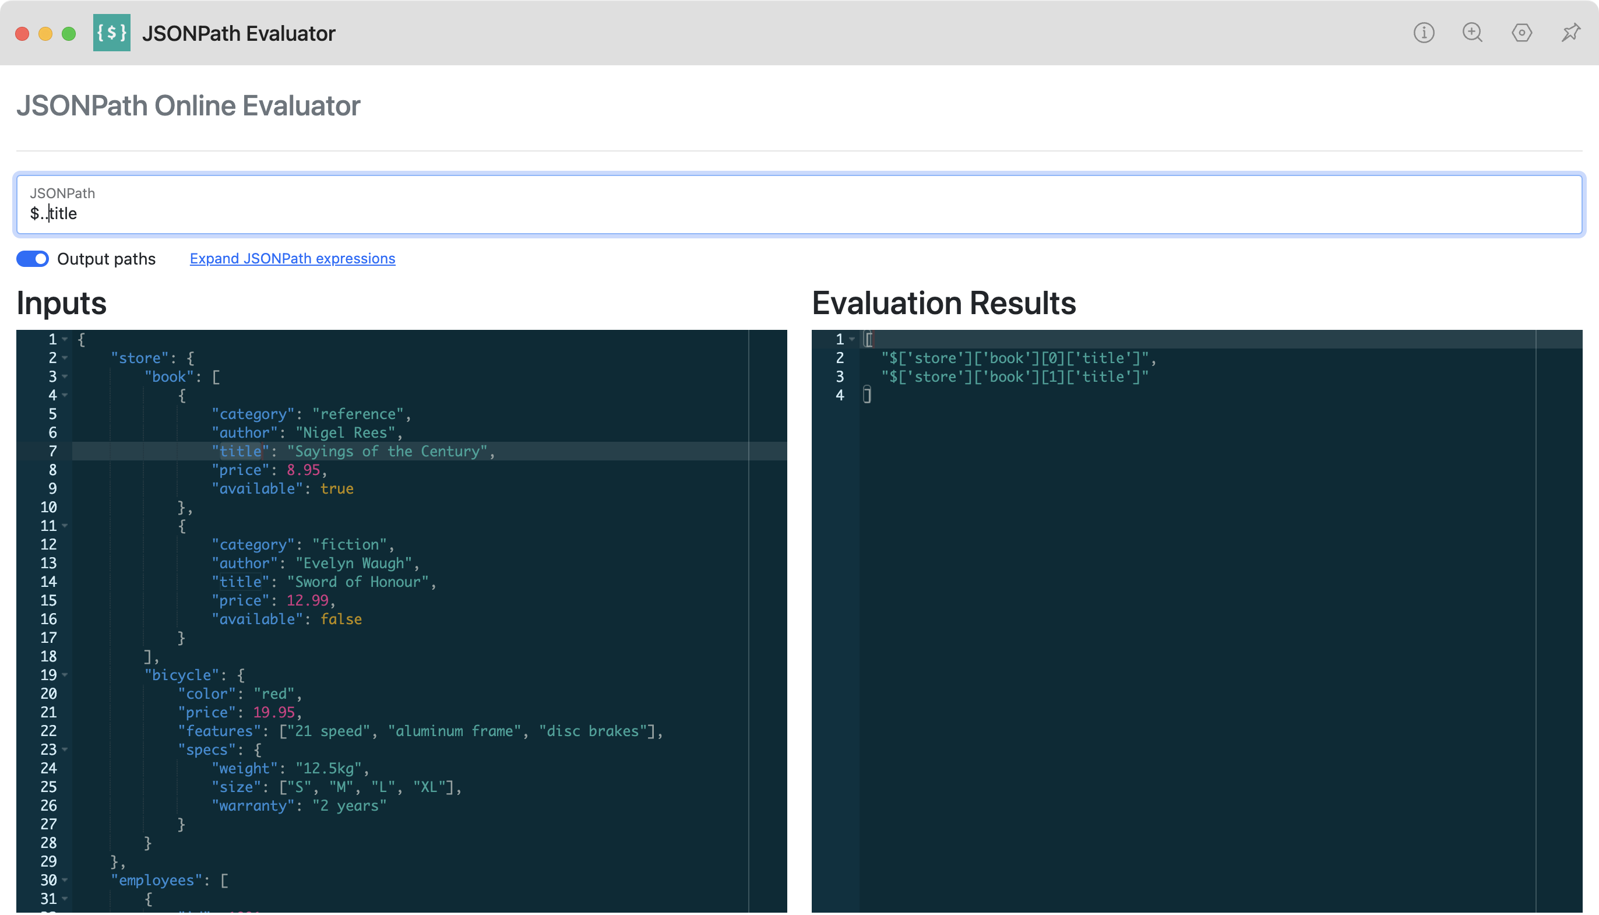Image resolution: width=1599 pixels, height=915 pixels.
Task: Click the "XL" size entry
Action: [x=429, y=787]
